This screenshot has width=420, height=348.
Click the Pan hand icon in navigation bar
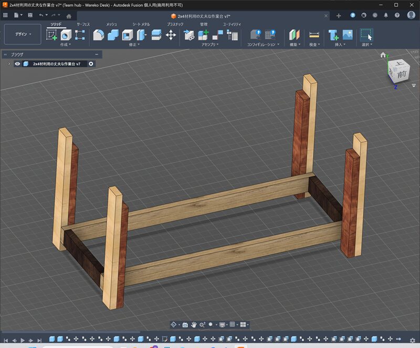194,325
